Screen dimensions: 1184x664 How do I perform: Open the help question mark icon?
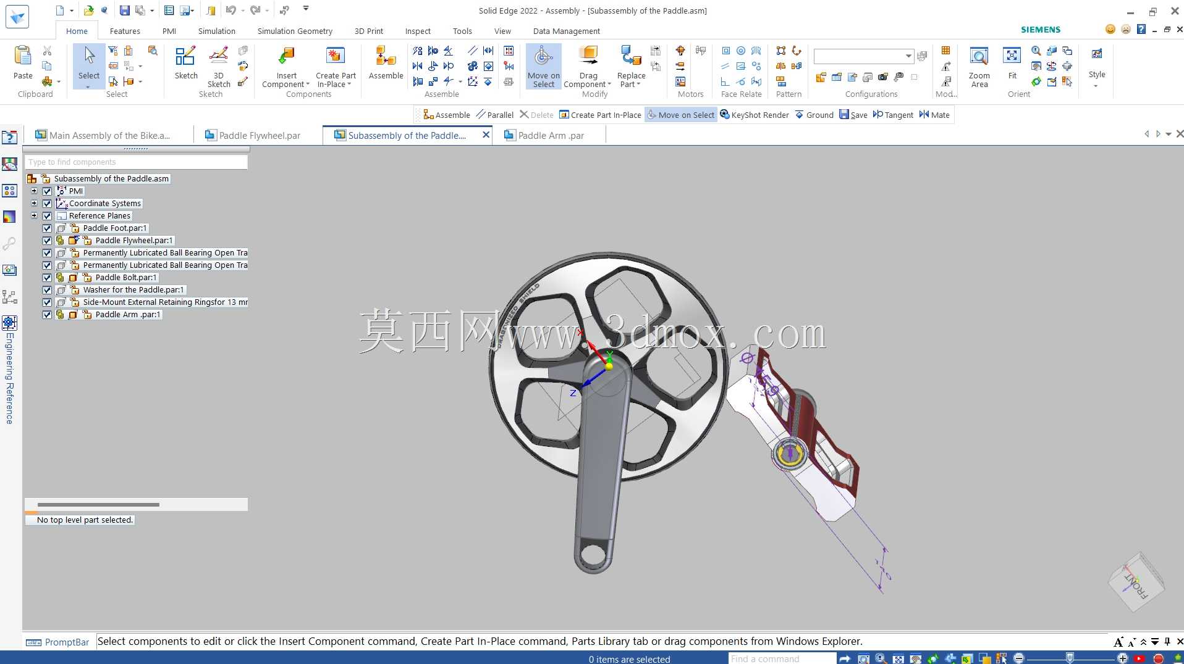[1141, 29]
